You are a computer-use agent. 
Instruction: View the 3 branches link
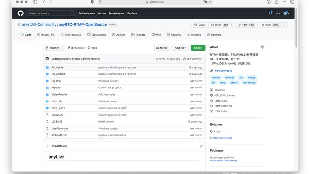[x=76, y=48]
